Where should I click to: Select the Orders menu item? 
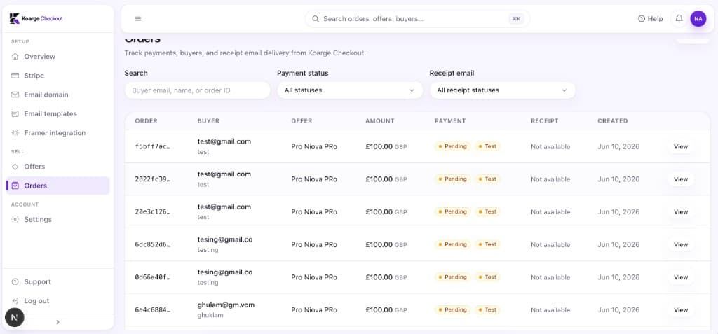(57, 186)
